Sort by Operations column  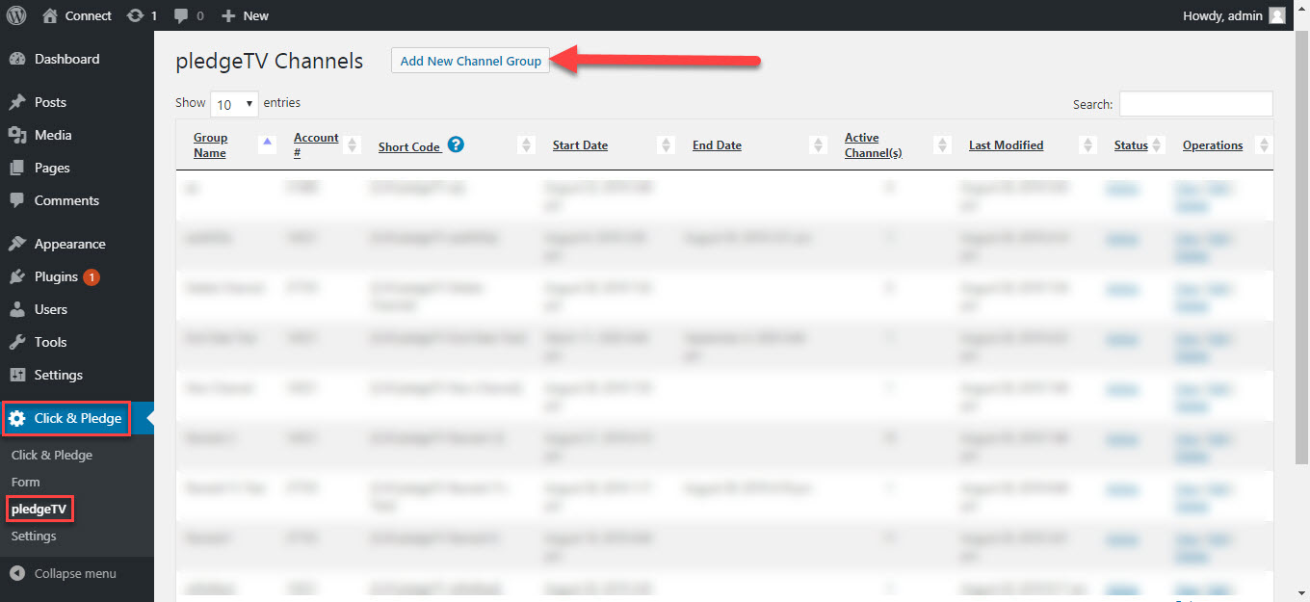pyautogui.click(x=1213, y=145)
